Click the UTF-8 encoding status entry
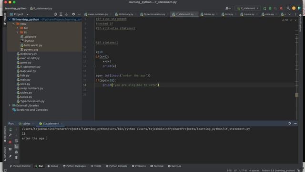Viewport: 305px width, 172px height. tap(243, 171)
